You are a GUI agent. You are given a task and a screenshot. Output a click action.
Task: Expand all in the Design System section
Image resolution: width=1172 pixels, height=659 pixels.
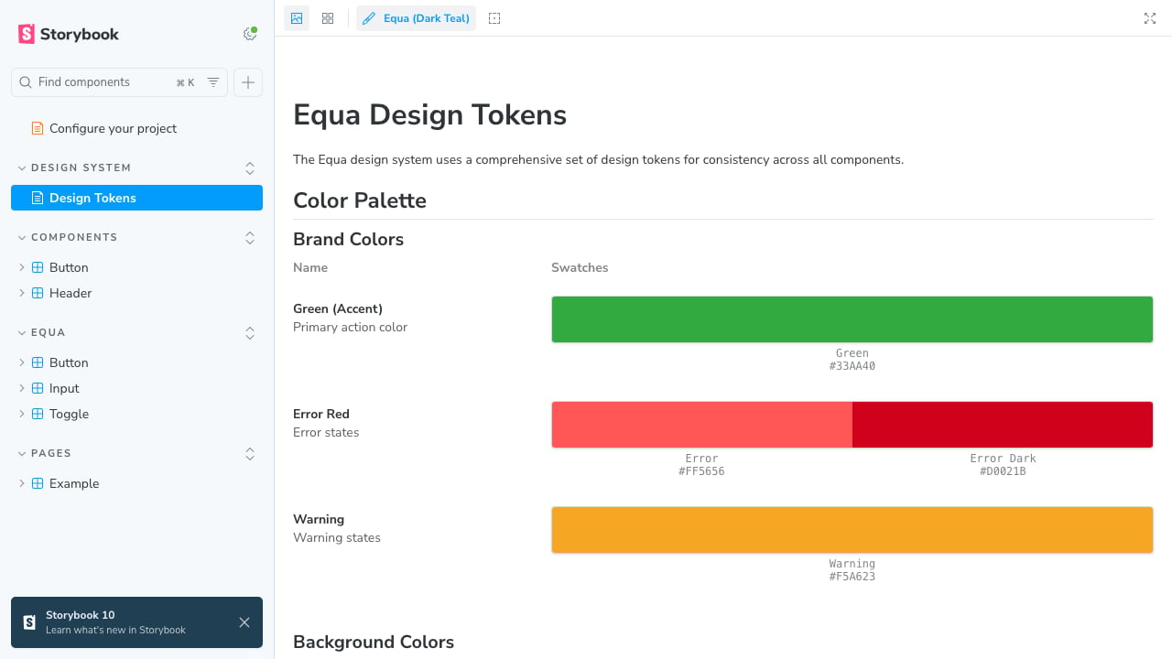(x=250, y=168)
